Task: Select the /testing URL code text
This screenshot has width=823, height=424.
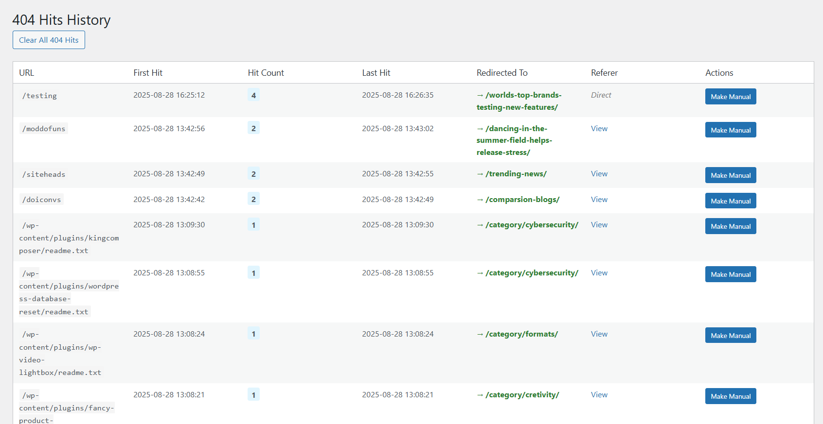Action: coord(39,96)
